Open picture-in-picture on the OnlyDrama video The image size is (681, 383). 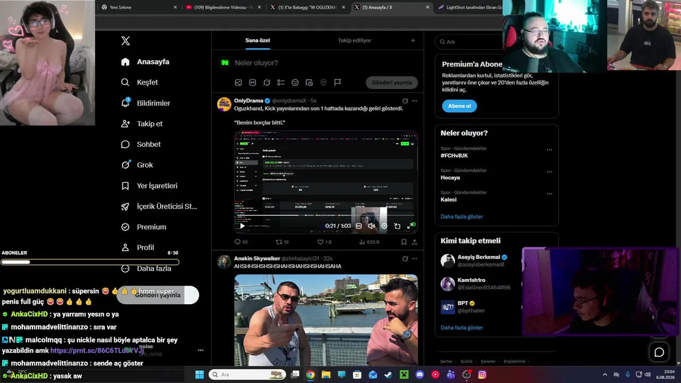397,226
